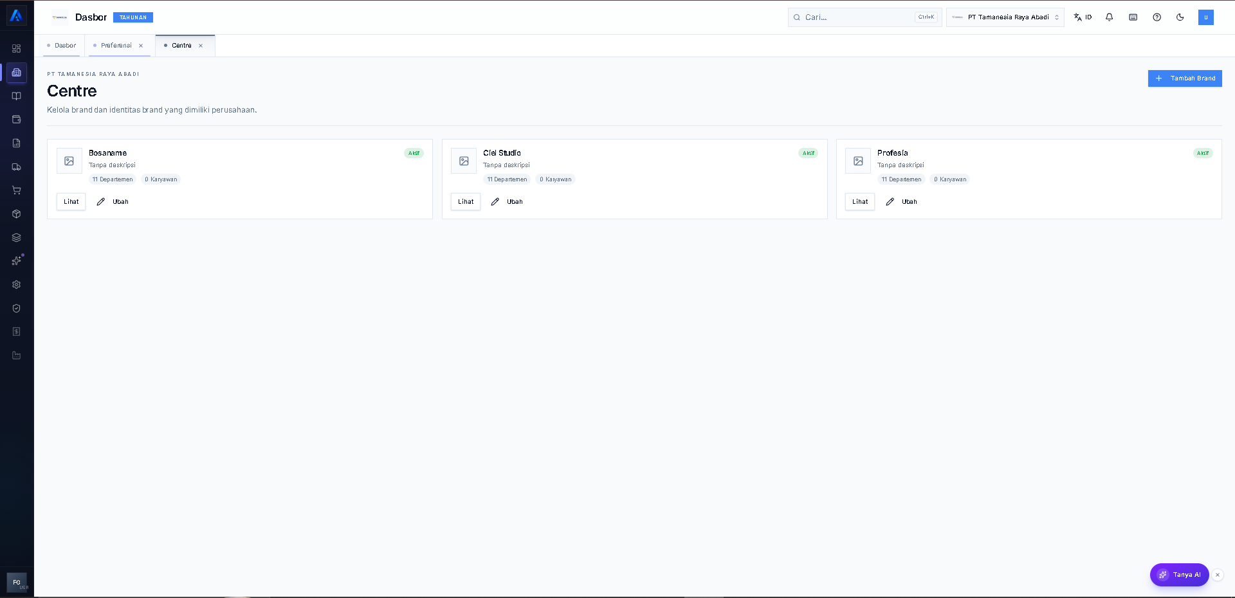Image resolution: width=1235 pixels, height=598 pixels.
Task: Close the Preferensi tab
Action: pyautogui.click(x=141, y=46)
